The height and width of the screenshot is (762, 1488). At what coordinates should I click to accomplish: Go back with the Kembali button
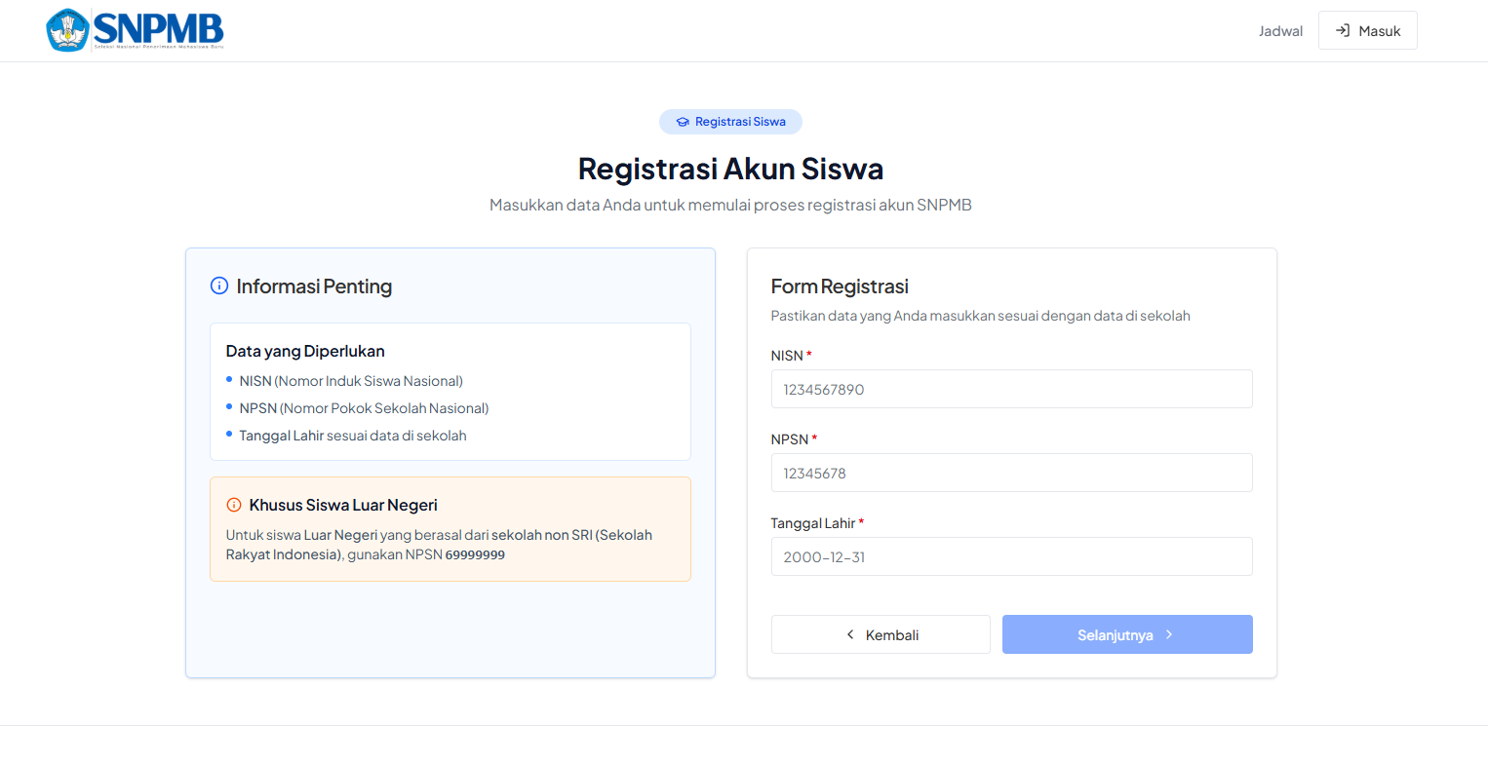coord(881,634)
